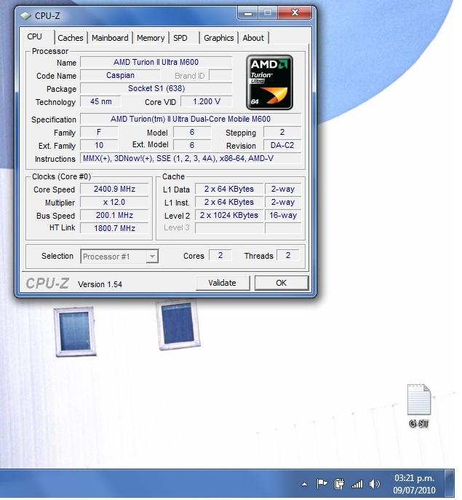Click the taskbar clock showing 03:21 p.m.

pos(414,485)
